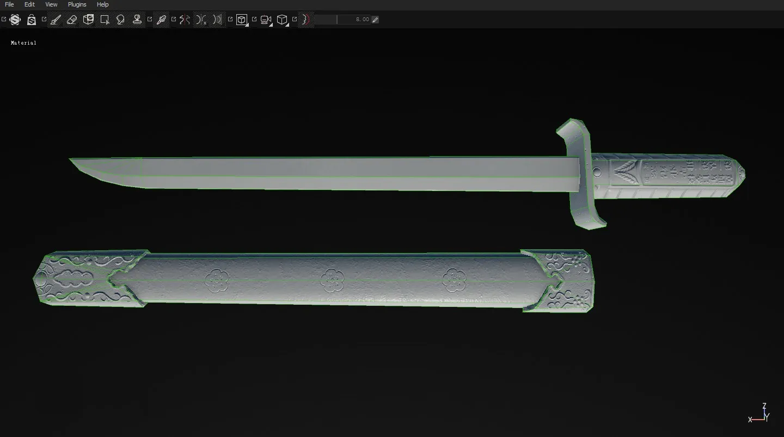Toggle symmetry painting on
784x437 pixels.
(185, 20)
